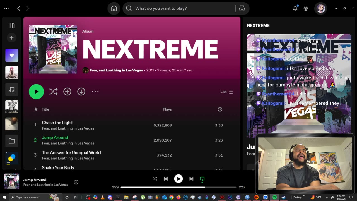Screen dimensions: 357x201
Task: Open Windows Task View
Action: [76, 197]
